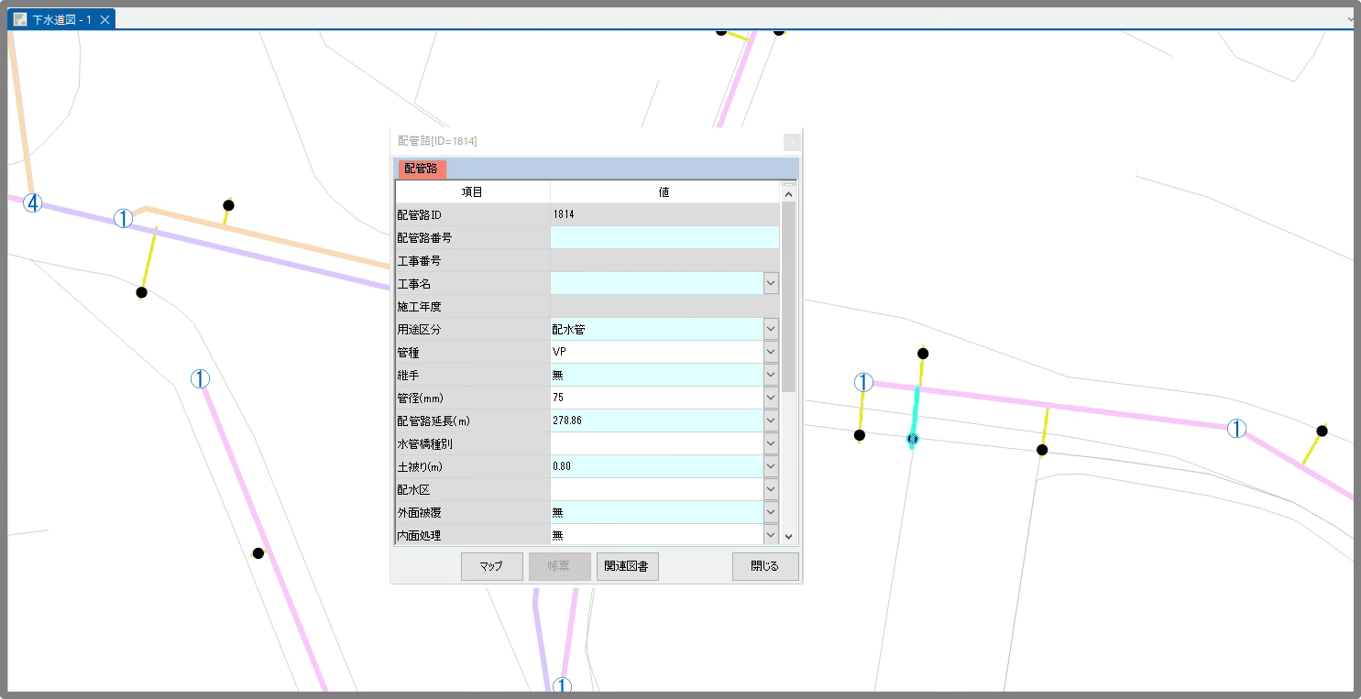Expand the 管径(mm) dropdown
This screenshot has width=1361, height=699.
pyautogui.click(x=771, y=399)
